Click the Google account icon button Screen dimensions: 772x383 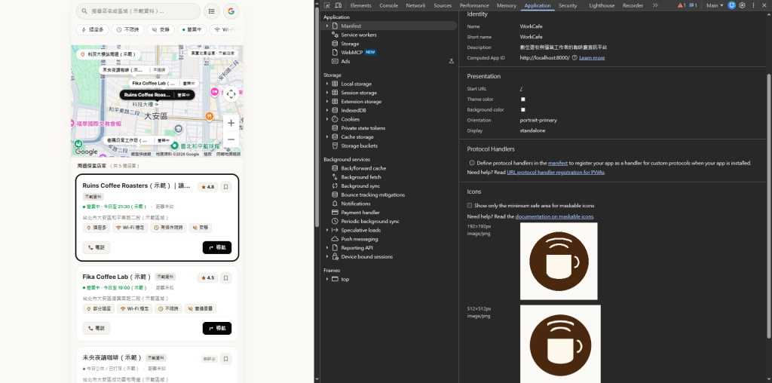[231, 11]
